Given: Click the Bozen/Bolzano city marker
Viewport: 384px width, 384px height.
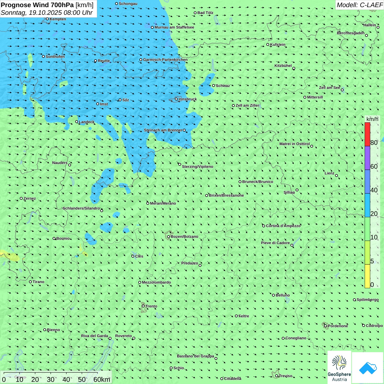Looking at the screenshot, I should (x=168, y=236).
